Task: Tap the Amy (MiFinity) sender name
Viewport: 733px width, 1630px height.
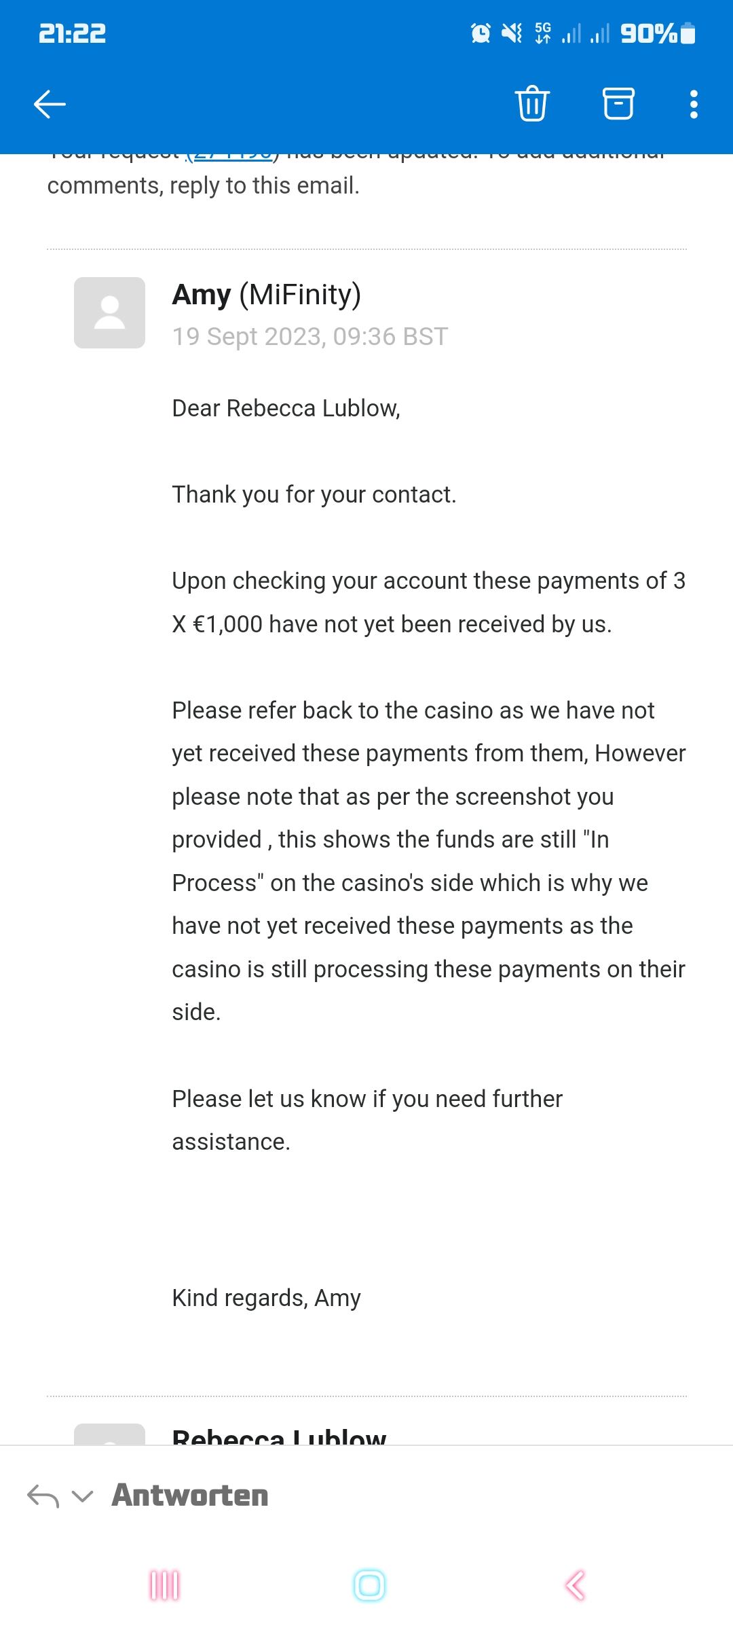Action: click(266, 295)
